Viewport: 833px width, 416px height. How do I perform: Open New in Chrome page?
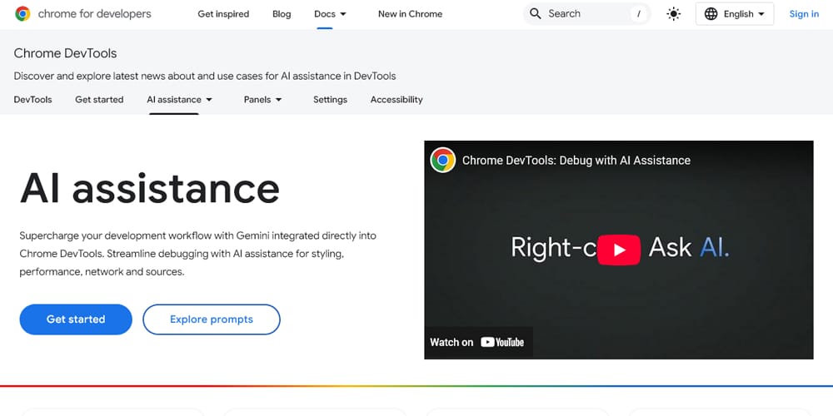click(x=410, y=14)
